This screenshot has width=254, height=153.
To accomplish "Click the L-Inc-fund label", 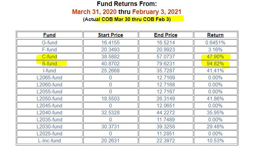I will tap(49, 141).
